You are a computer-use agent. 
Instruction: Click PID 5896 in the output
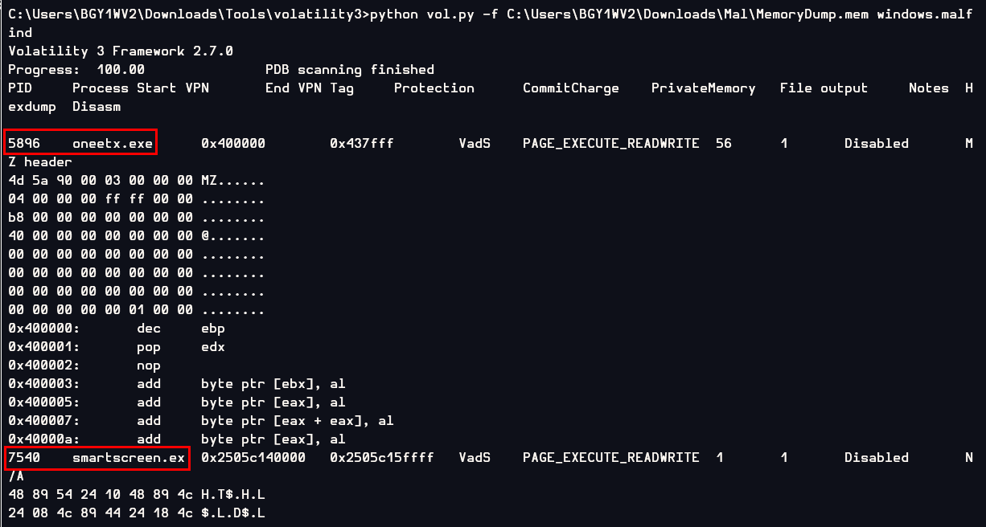click(24, 143)
